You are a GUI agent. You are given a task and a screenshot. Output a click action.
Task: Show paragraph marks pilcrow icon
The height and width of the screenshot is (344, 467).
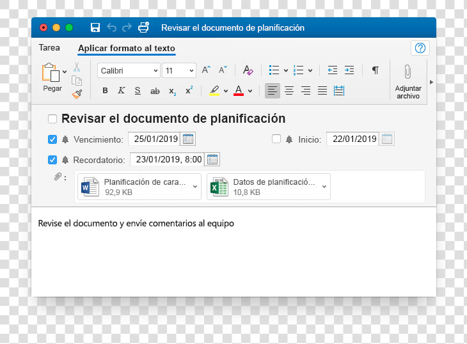(376, 70)
